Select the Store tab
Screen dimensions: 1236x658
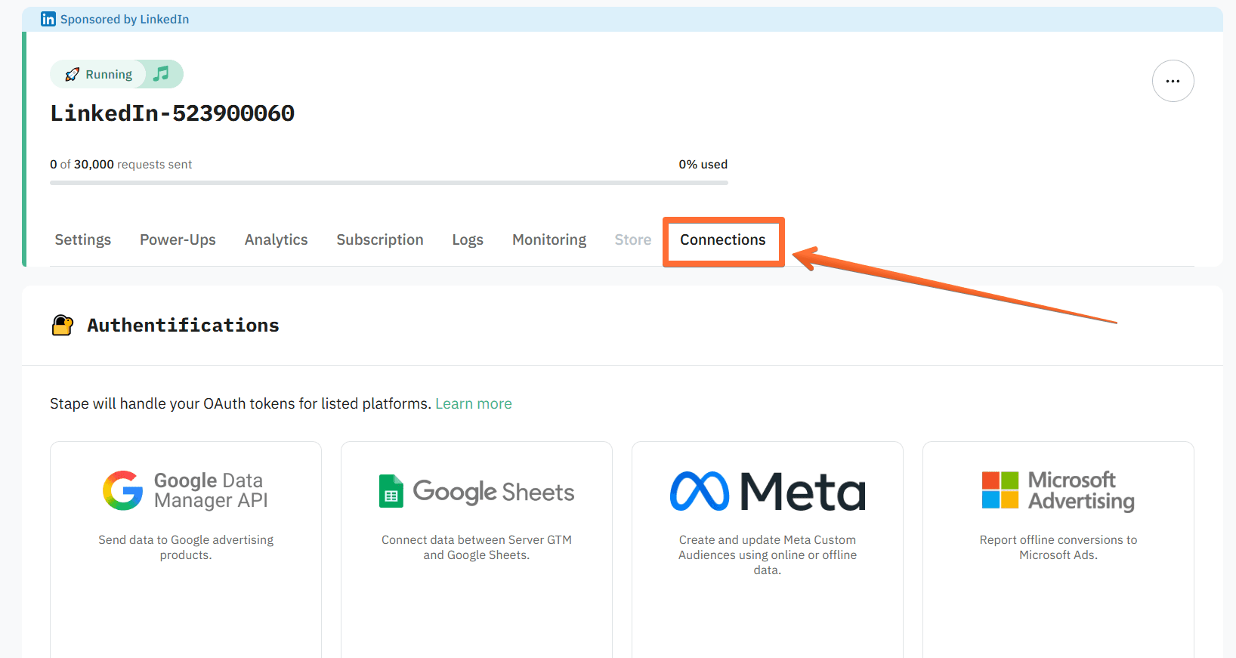(633, 239)
